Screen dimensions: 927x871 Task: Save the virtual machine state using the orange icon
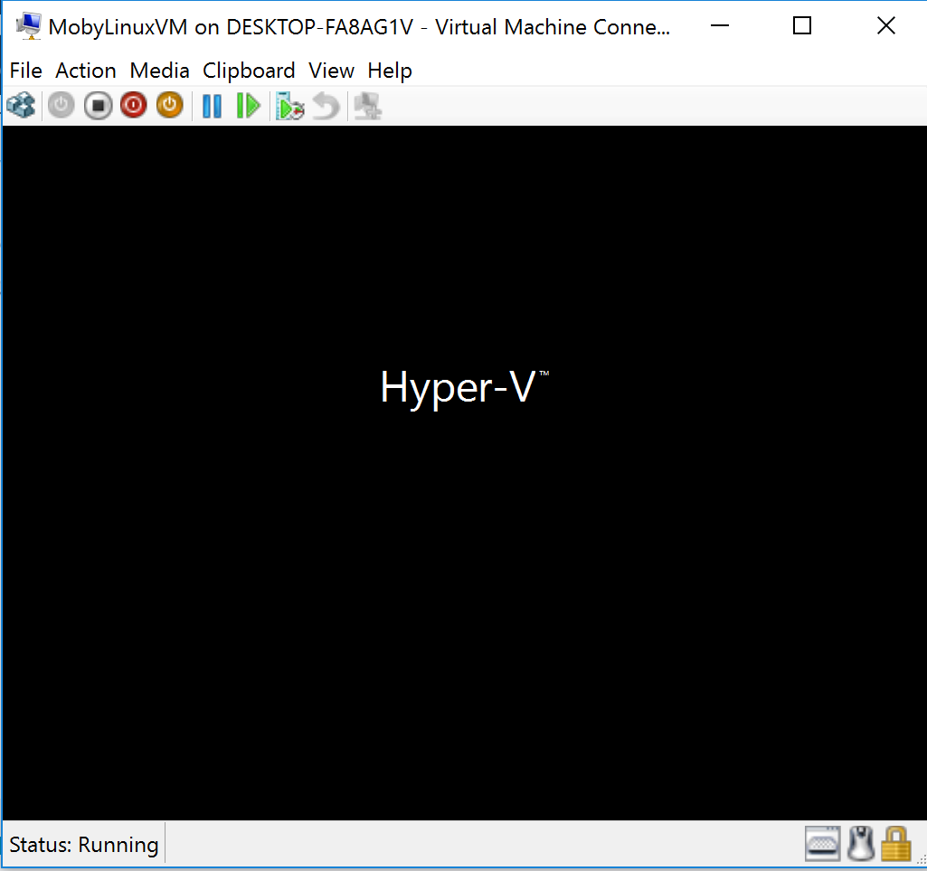[x=169, y=105]
